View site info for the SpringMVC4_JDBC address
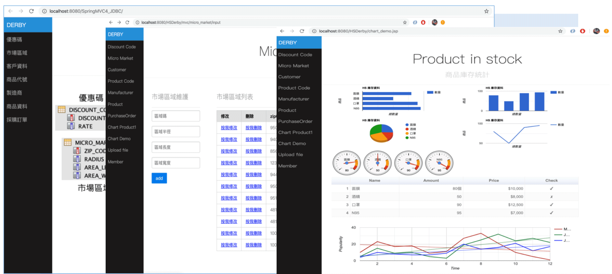The image size is (612, 274). point(45,11)
